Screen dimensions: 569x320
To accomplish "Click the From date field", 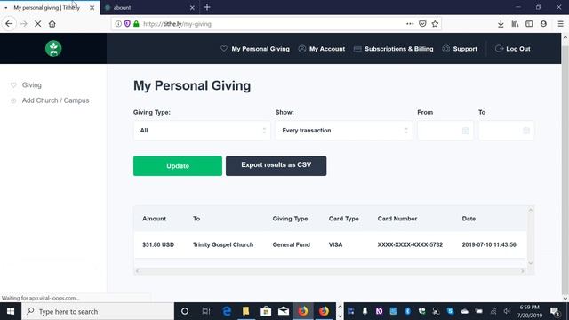I will 445,131.
